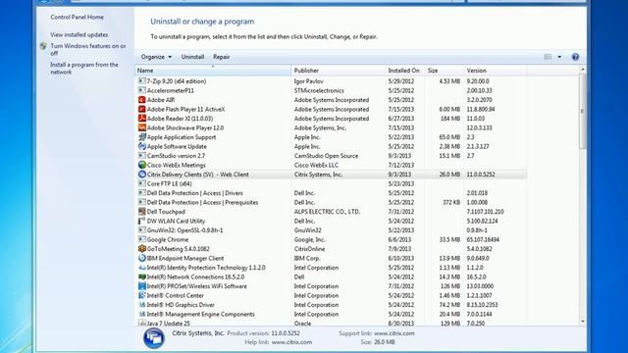Sort by the Publisher column header

click(x=338, y=71)
